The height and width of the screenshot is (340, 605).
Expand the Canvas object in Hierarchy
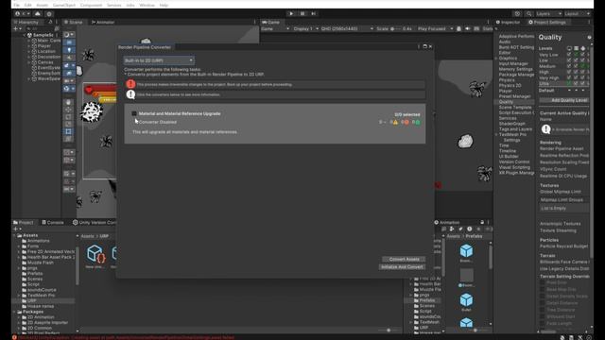28,62
